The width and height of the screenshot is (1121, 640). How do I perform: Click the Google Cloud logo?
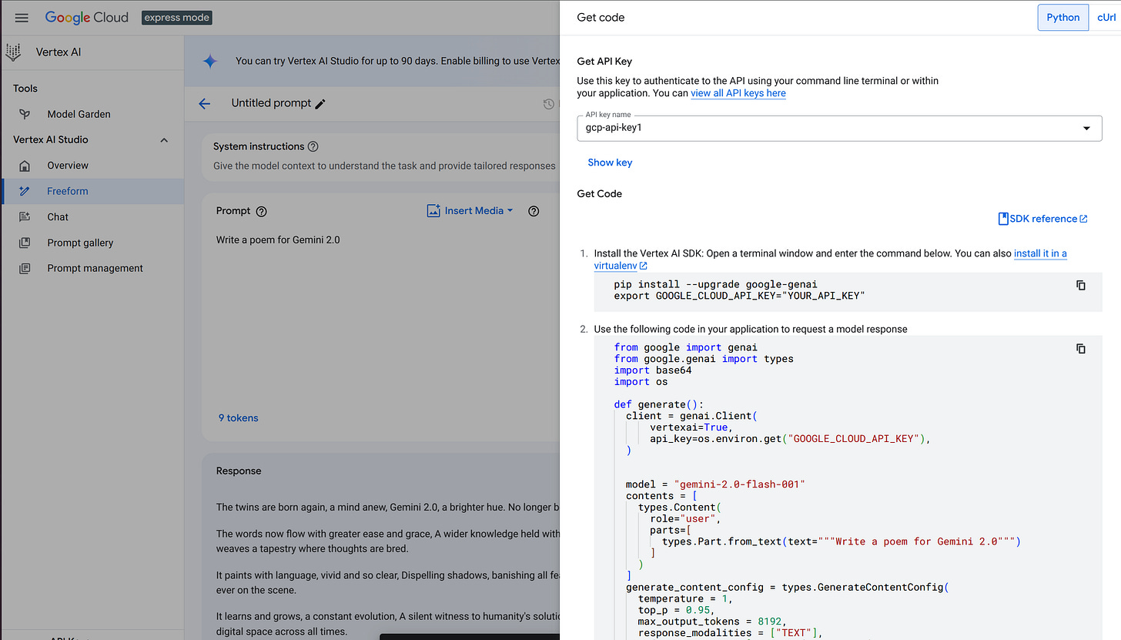87,17
